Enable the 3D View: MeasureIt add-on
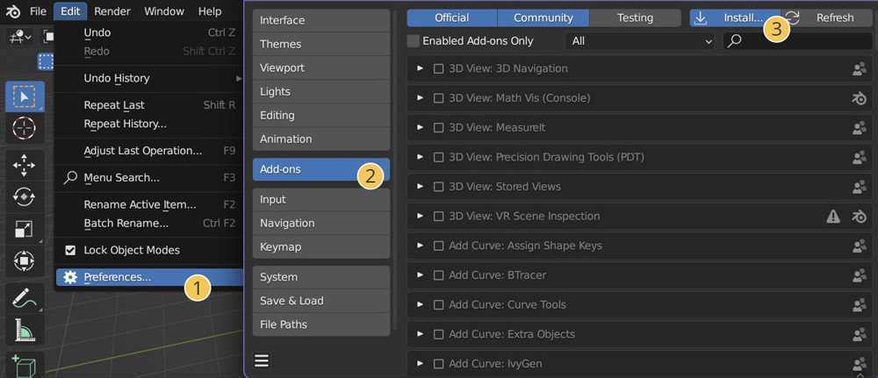The width and height of the screenshot is (878, 378). coord(438,127)
